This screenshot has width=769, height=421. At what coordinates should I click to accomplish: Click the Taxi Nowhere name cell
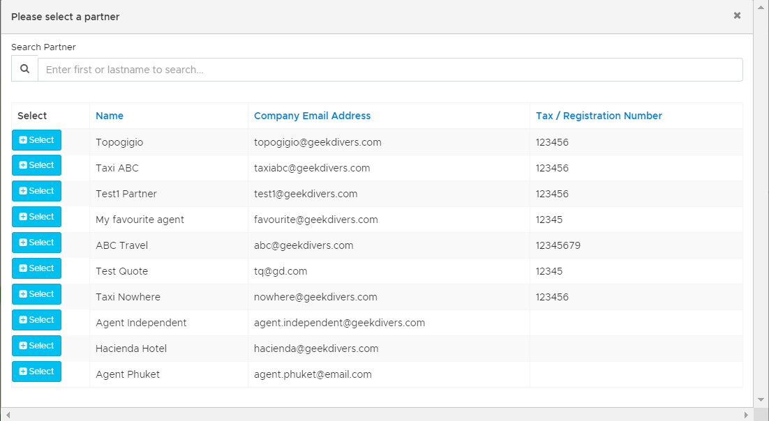[x=169, y=297]
